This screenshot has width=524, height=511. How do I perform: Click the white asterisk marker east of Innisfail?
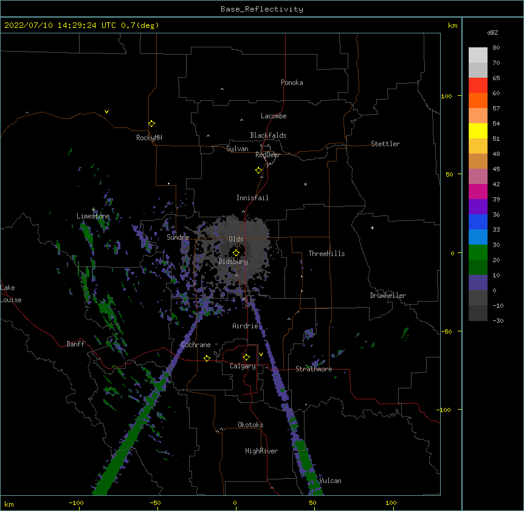point(305,184)
